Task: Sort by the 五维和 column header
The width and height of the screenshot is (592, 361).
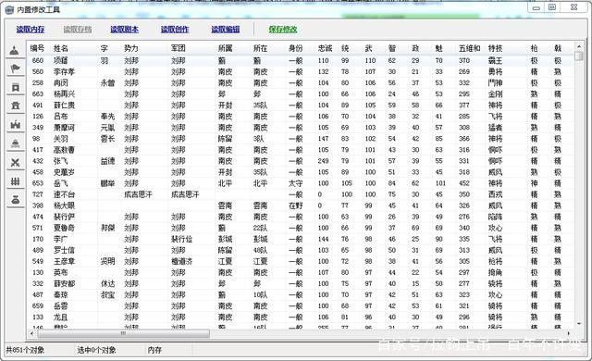Action: click(469, 48)
